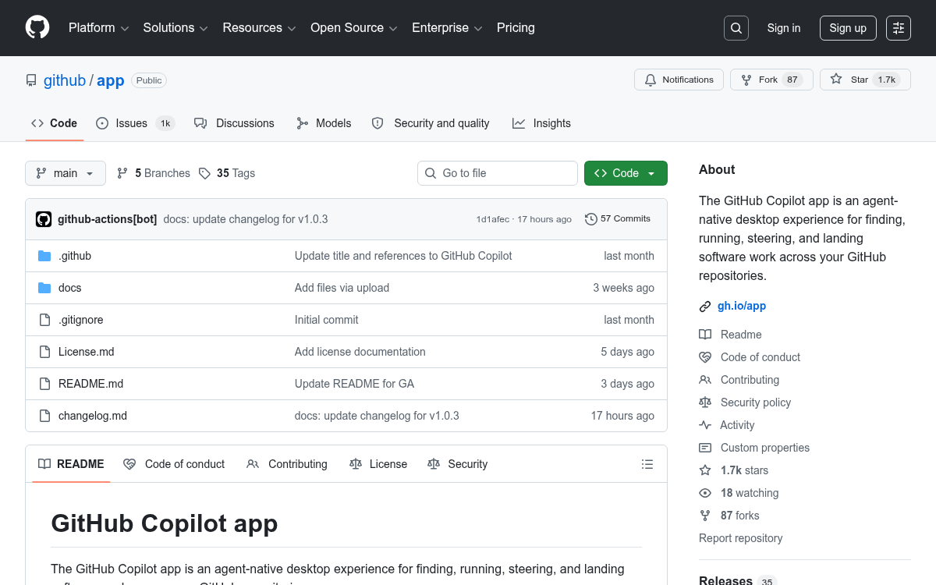The width and height of the screenshot is (936, 585).
Task: Open the README outline list icon
Action: (647, 464)
